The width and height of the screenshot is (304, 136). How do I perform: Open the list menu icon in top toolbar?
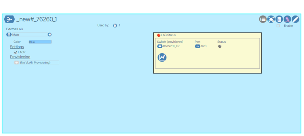[x=263, y=19]
